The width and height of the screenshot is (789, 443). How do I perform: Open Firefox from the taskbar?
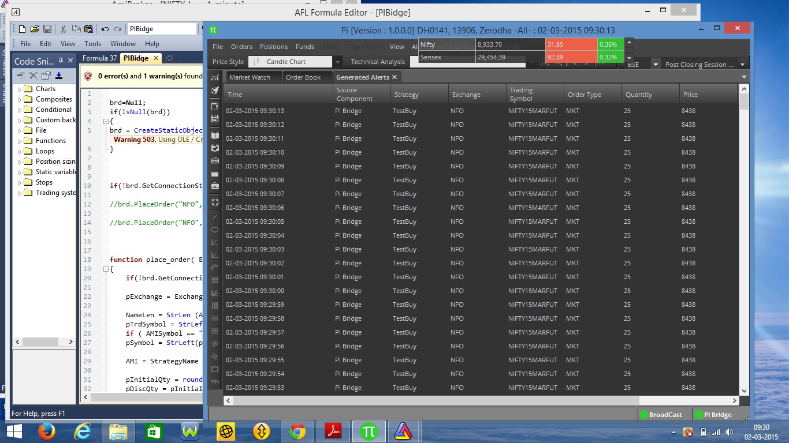[x=47, y=431]
